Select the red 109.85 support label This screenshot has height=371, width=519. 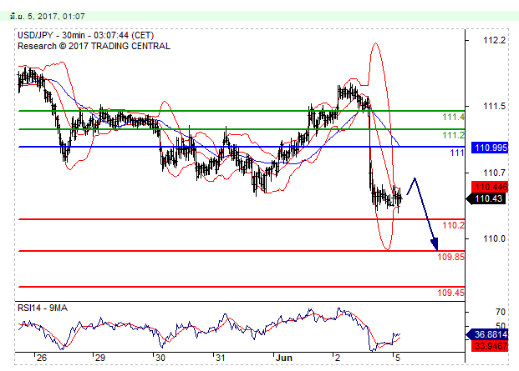tap(450, 257)
